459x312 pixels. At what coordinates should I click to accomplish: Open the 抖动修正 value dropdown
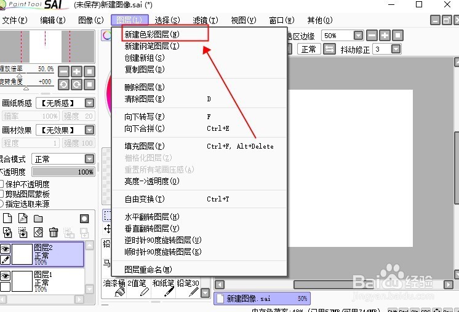[x=396, y=49]
